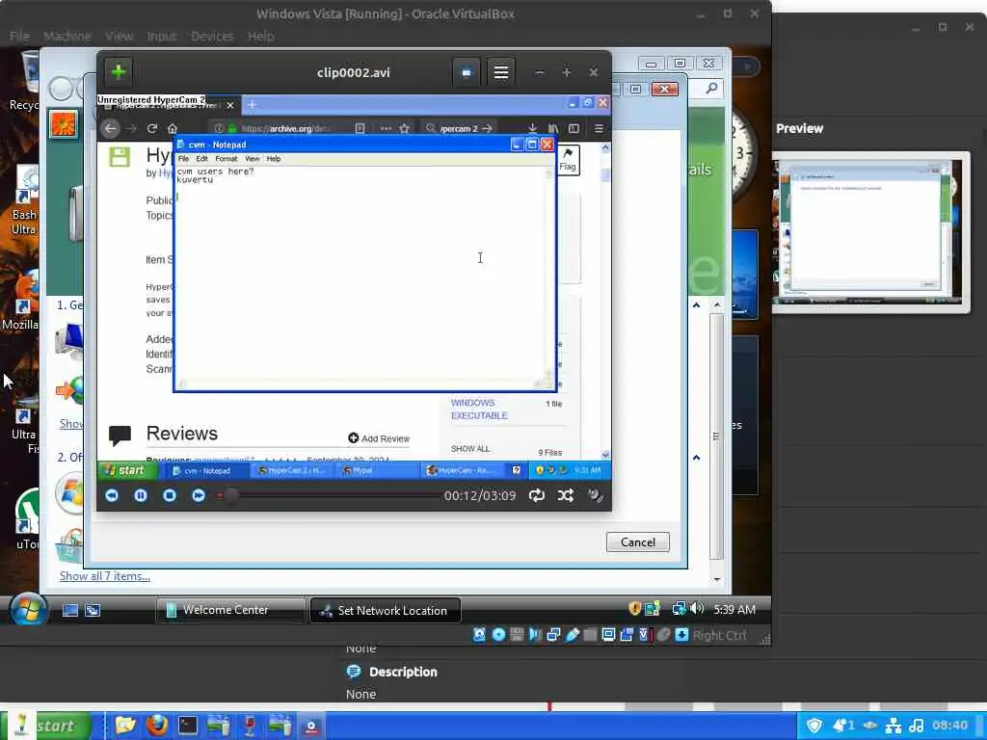Click the 08:40 clock on the host taskbar
Screen dimensions: 987x740
(x=949, y=726)
